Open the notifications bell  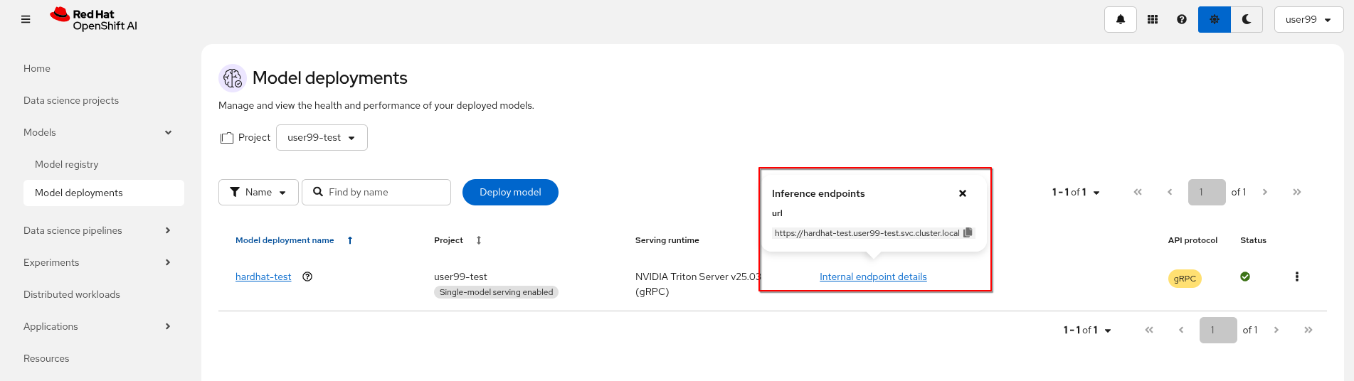click(1121, 20)
